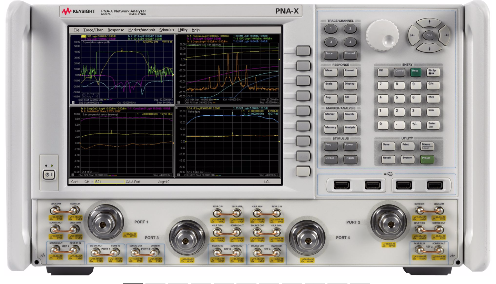
Task: Open the Trace/Chan menu
Action: [93, 30]
